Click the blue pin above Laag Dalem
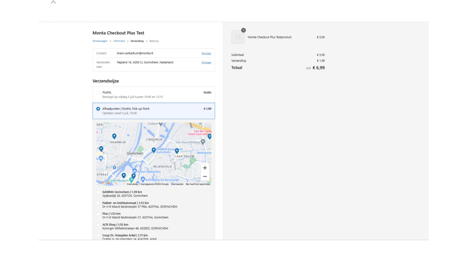This screenshot has width=467, height=262. (177, 151)
